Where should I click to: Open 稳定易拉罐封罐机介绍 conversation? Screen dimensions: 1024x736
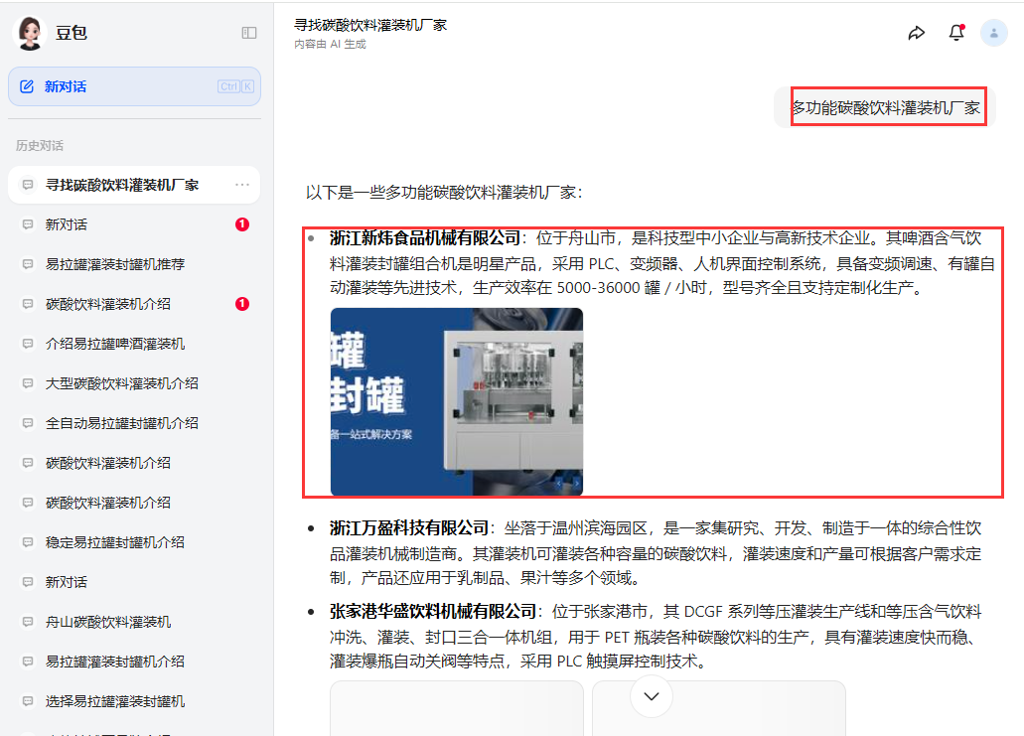tap(115, 542)
